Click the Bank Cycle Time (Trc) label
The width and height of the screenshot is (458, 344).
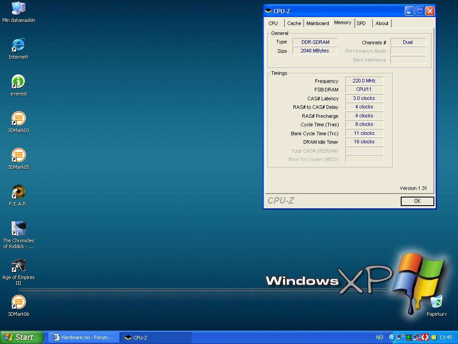[x=314, y=133]
